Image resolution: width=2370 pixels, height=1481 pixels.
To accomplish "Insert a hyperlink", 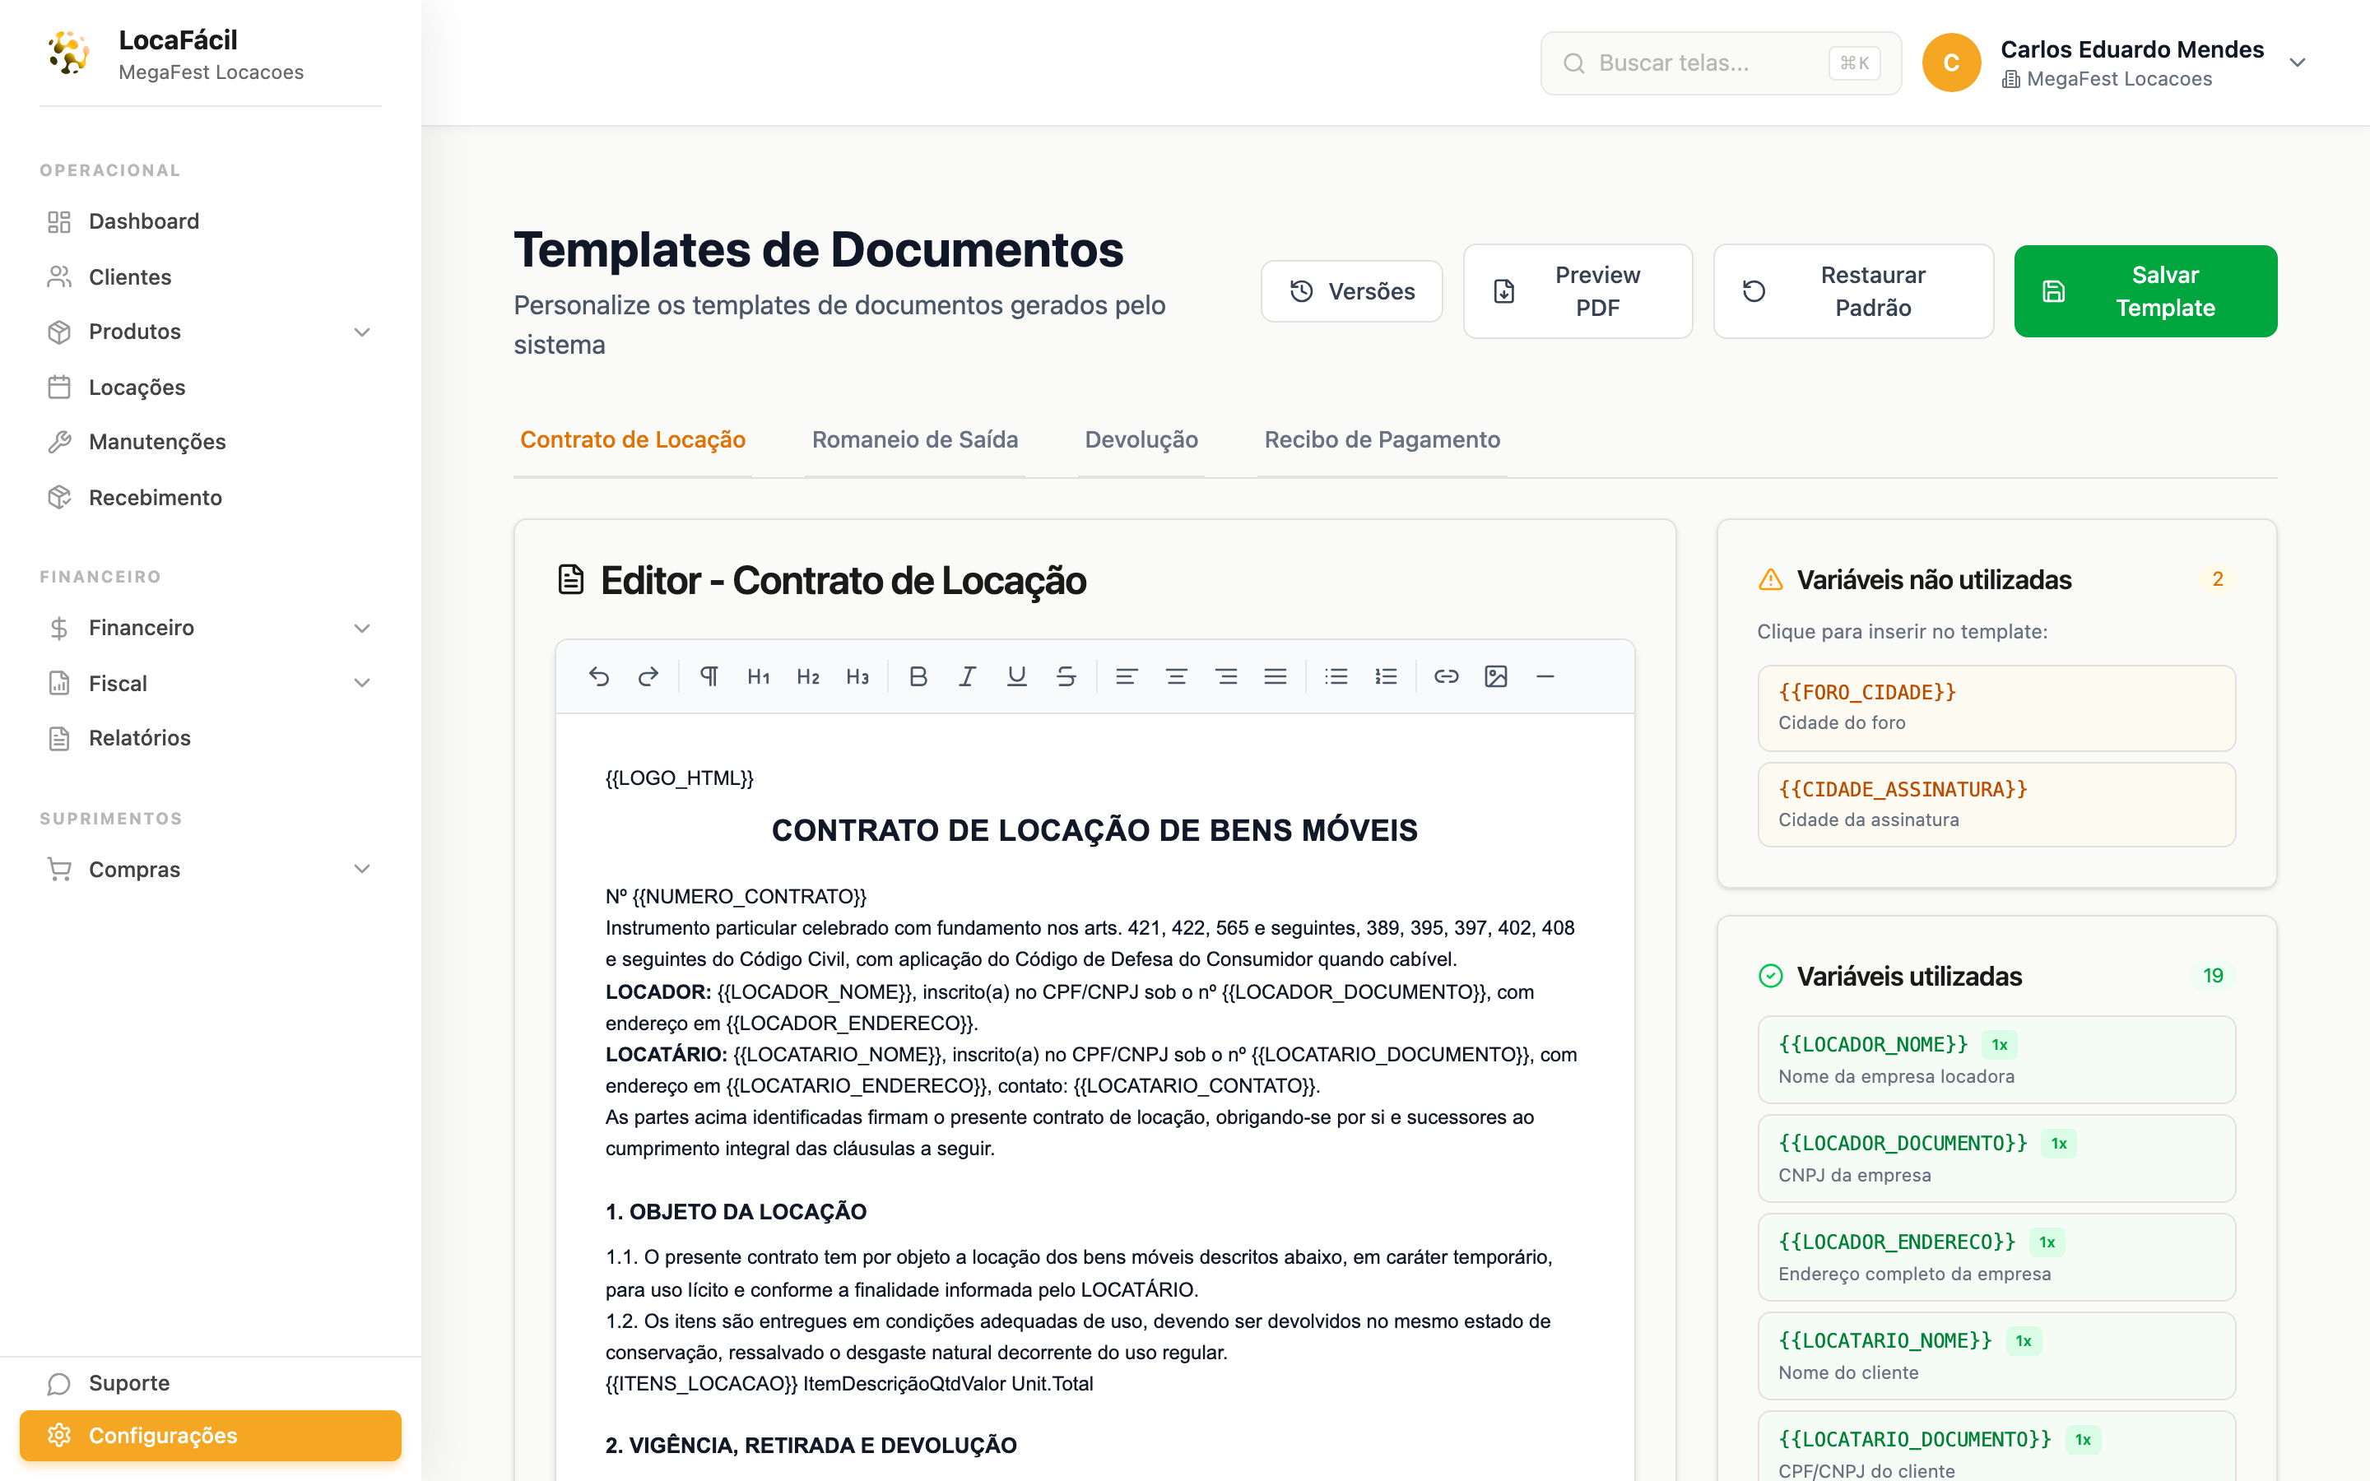I will click(1447, 676).
